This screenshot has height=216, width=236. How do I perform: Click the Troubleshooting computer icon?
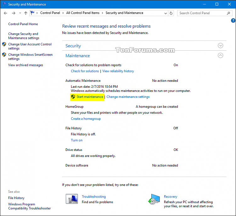point(72,199)
